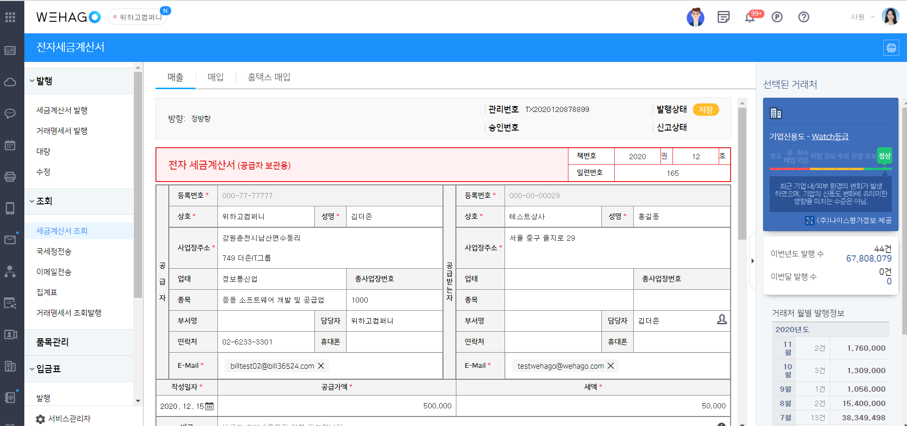
Task: Click the invoice form scrollbar thumb
Action: coord(742,174)
